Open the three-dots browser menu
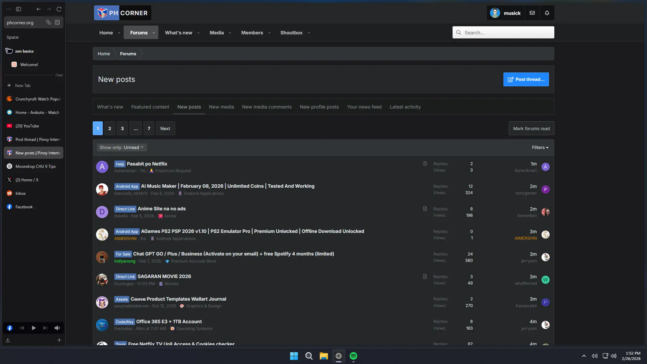This screenshot has height=364, width=647. point(9,9)
